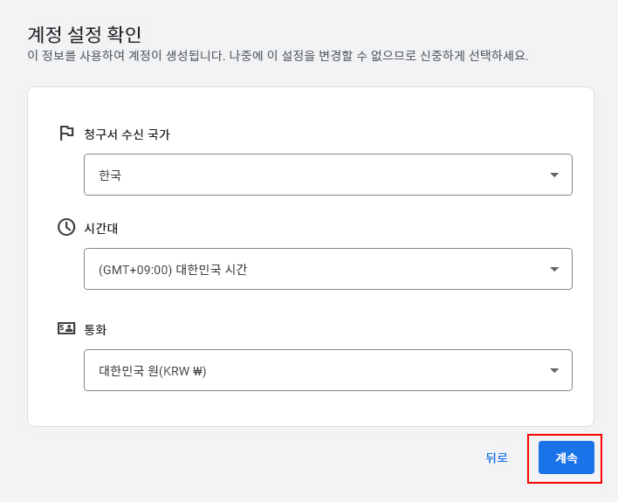Image resolution: width=618 pixels, height=502 pixels.
Task: Click the 청구서 수신 국가 label text
Action: tap(127, 134)
